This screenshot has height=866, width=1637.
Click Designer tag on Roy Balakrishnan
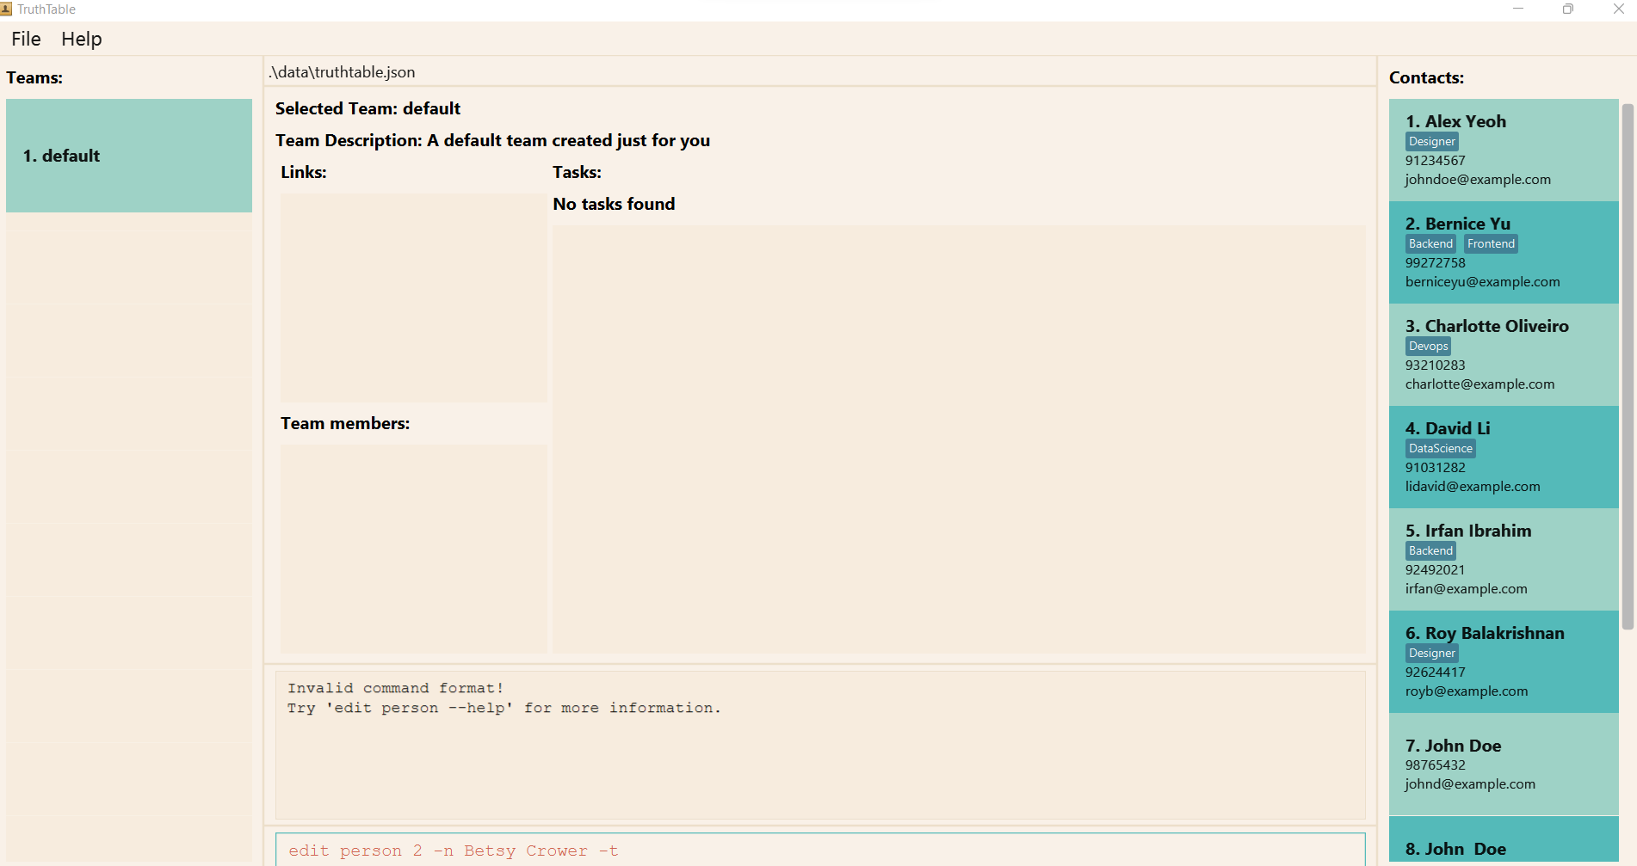coord(1432,654)
